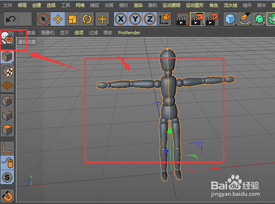Open the 角色 menu

point(214,5)
